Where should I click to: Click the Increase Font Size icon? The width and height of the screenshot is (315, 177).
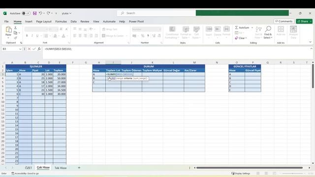click(62, 29)
